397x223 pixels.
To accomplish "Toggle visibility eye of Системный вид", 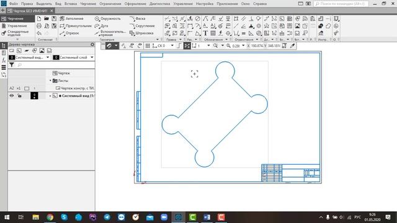I will click(12, 96).
